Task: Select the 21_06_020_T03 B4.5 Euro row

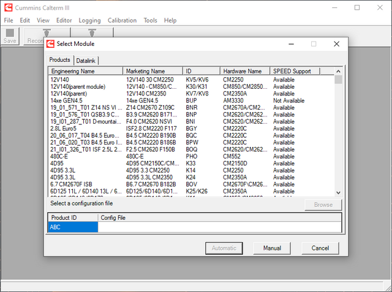Action: pyautogui.click(x=191, y=143)
